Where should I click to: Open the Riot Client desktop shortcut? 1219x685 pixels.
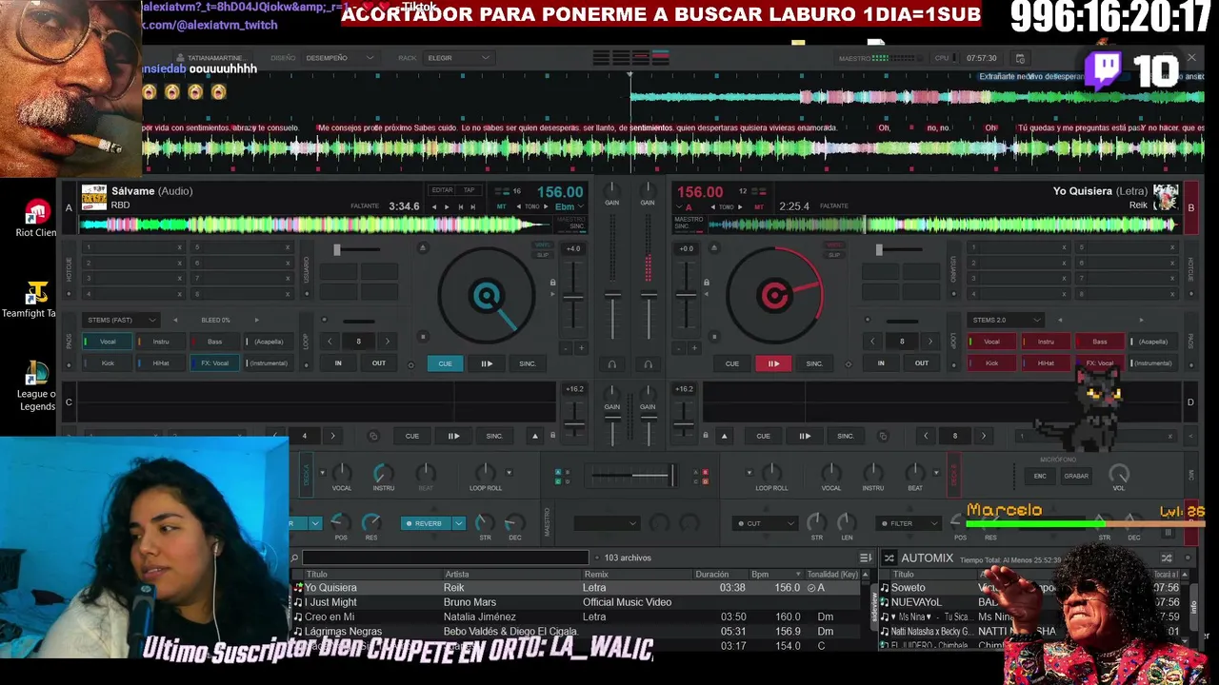pyautogui.click(x=36, y=218)
